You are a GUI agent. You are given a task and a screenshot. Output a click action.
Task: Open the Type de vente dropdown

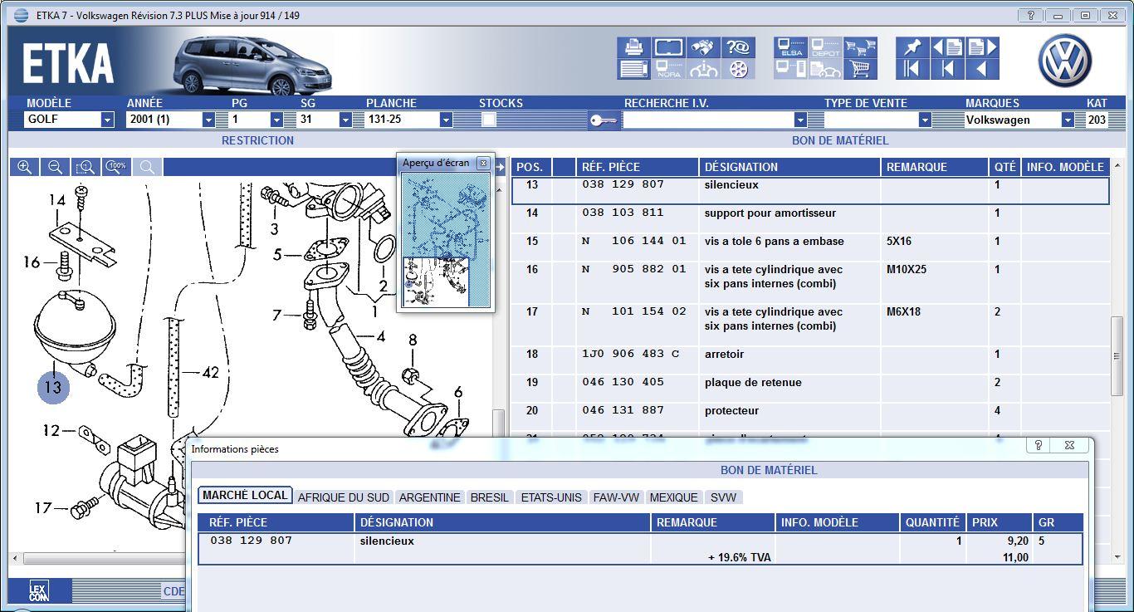924,120
